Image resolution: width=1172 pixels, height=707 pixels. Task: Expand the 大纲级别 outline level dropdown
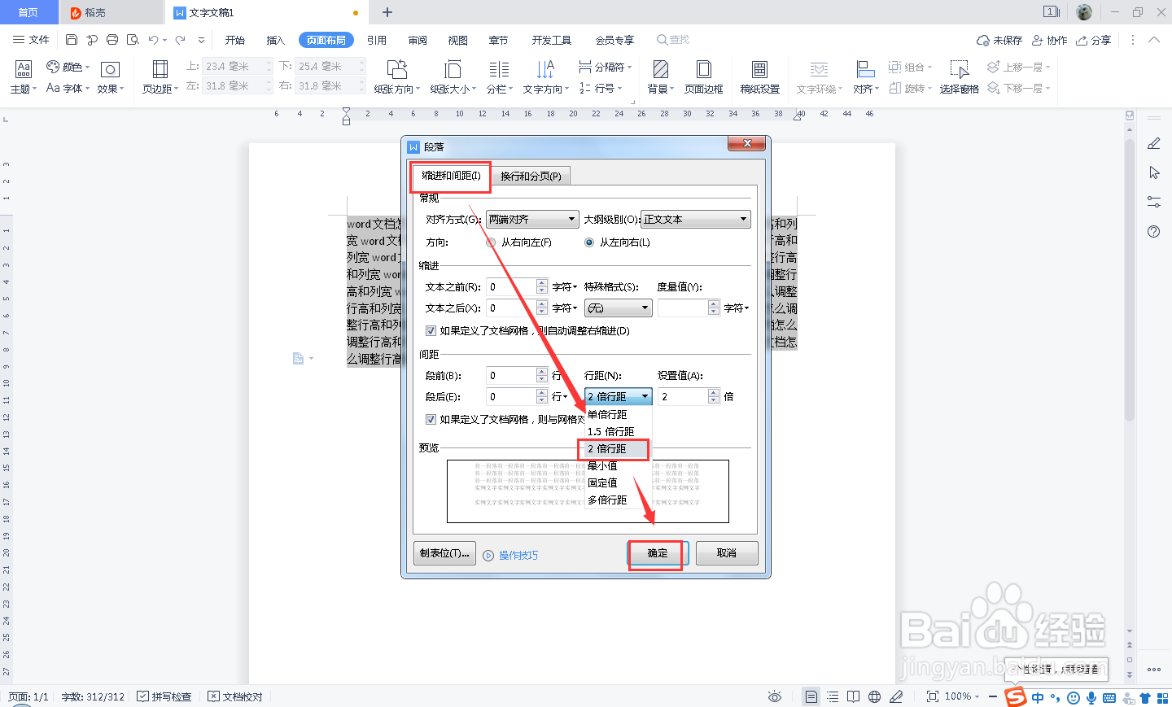click(x=695, y=219)
